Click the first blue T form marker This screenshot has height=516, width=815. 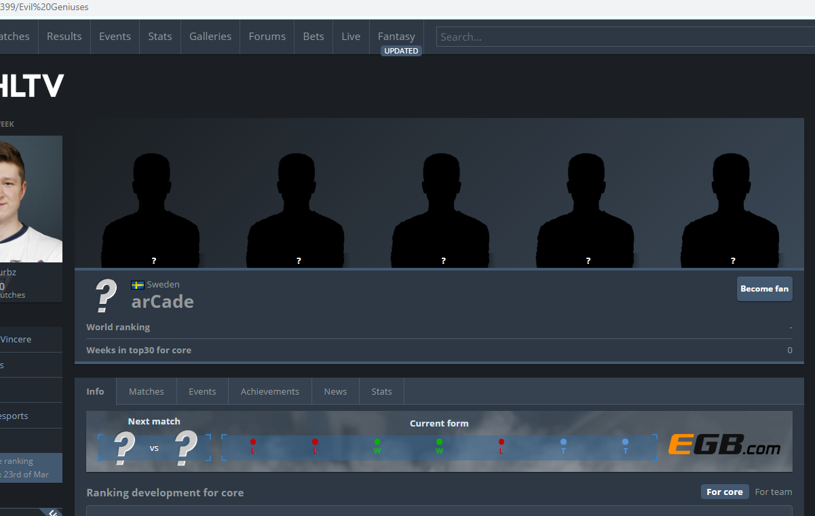[563, 445]
